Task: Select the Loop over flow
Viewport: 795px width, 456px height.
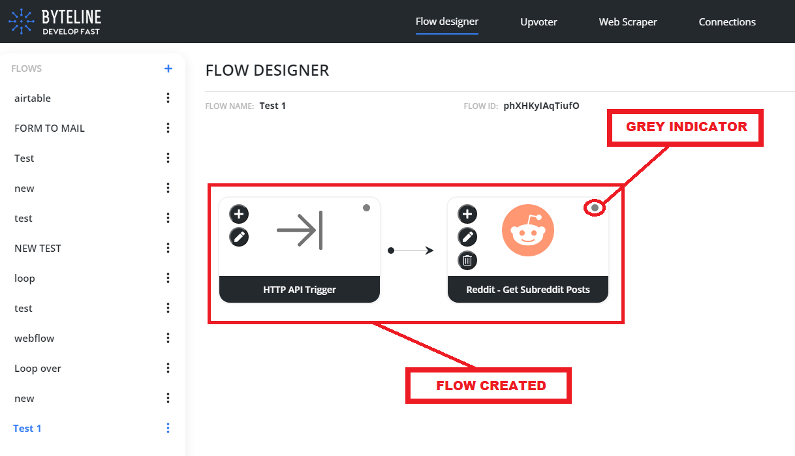Action: [38, 368]
